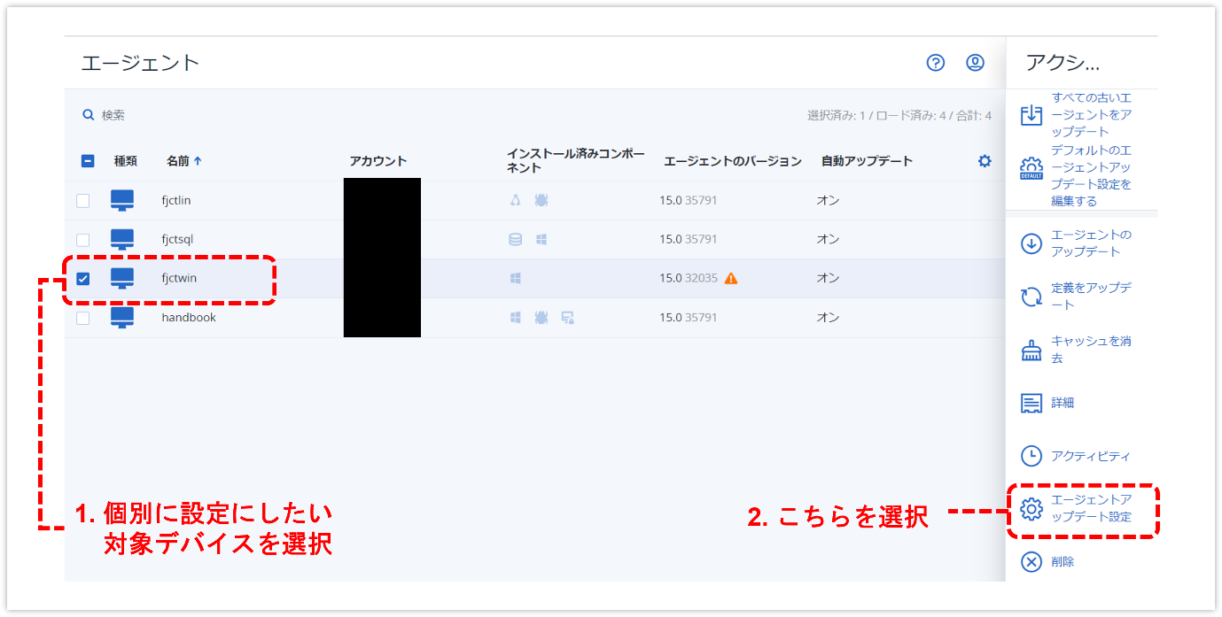Image resolution: width=1222 pixels, height=617 pixels.
Task: Click the キャッシュを消去 broom icon
Action: [1031, 351]
